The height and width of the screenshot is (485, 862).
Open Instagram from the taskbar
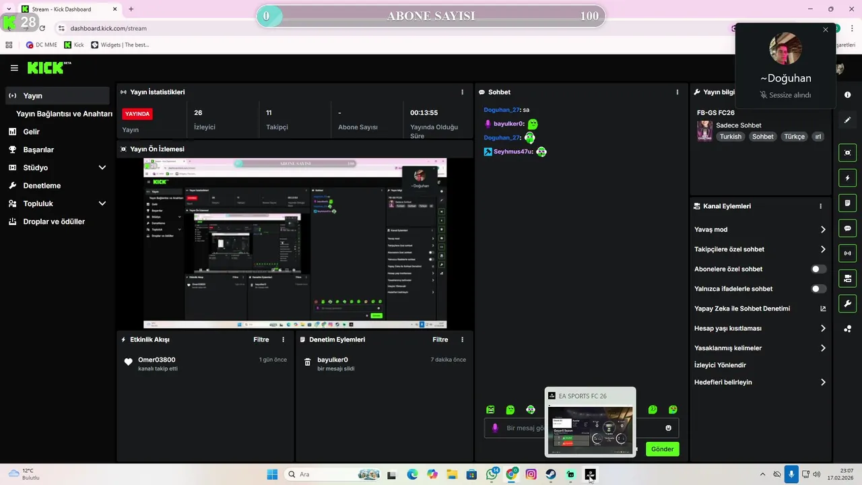tap(531, 474)
